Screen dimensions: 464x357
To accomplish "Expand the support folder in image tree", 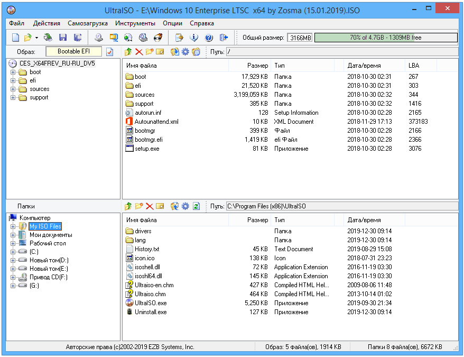I will click(x=13, y=98).
